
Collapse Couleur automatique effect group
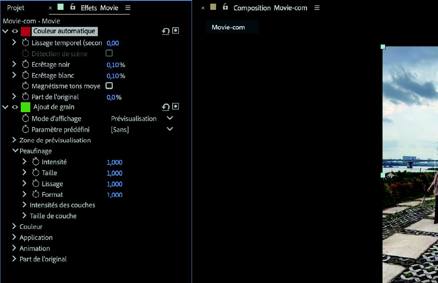tap(5, 31)
